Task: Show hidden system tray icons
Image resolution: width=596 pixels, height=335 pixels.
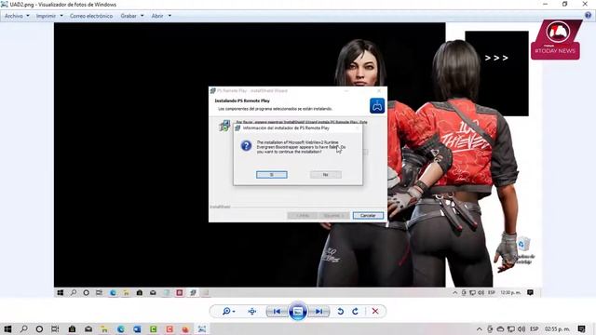Action: click(479, 328)
